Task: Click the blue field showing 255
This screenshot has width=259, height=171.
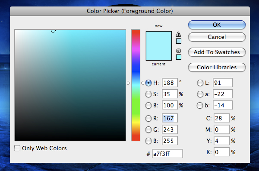Action: [x=170, y=141]
